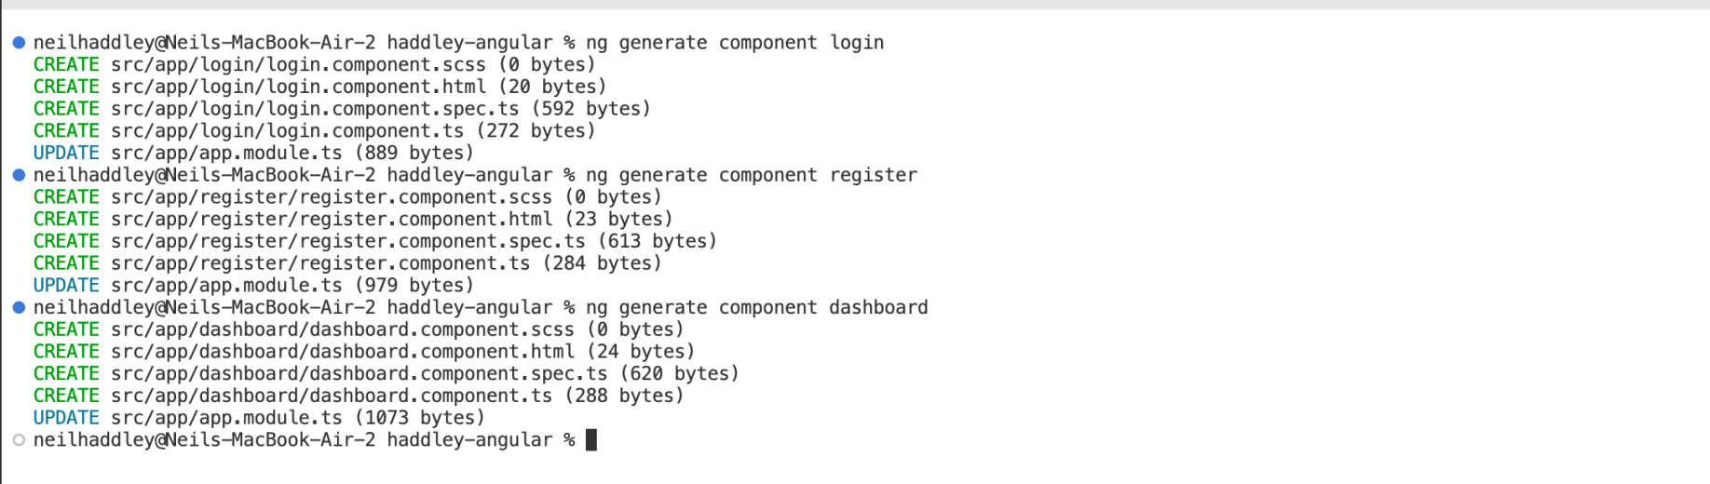Open the register.component.spec.ts path link
1710x484 pixels.
click(348, 241)
